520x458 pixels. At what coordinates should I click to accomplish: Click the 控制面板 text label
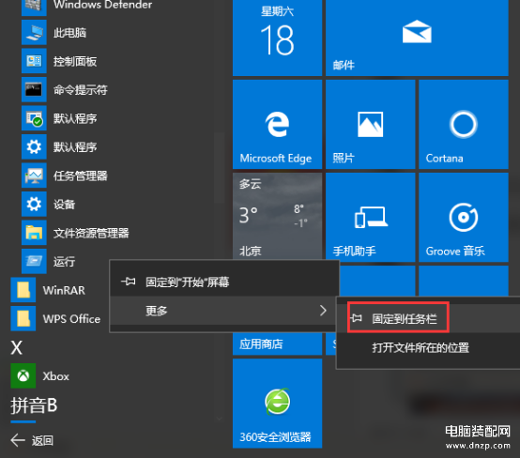pos(75,61)
